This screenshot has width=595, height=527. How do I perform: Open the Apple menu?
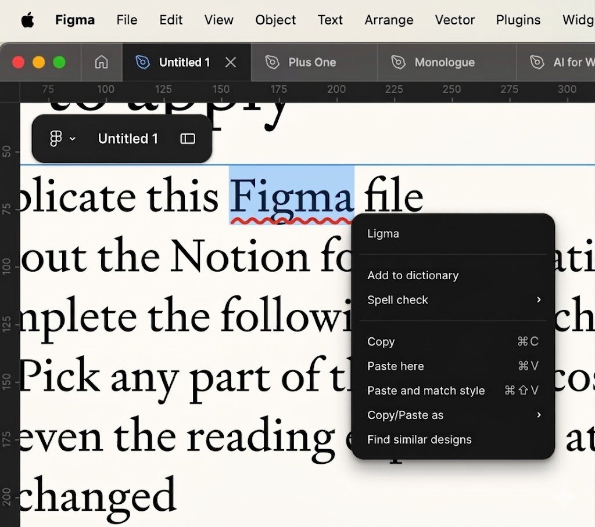(x=27, y=20)
